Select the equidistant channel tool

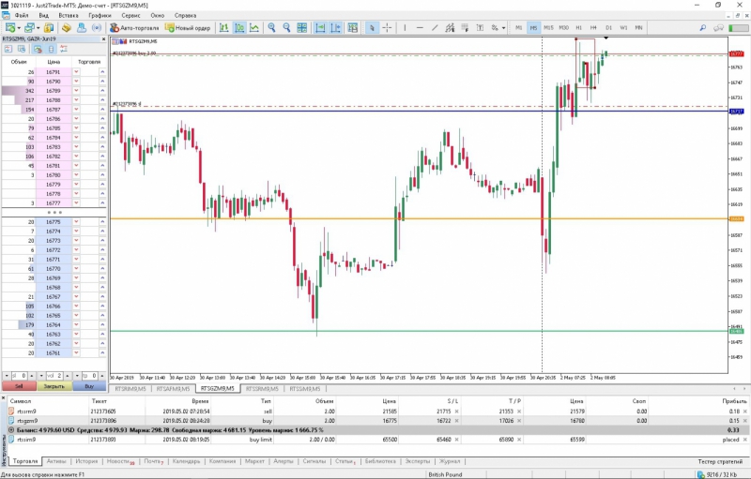coord(450,28)
